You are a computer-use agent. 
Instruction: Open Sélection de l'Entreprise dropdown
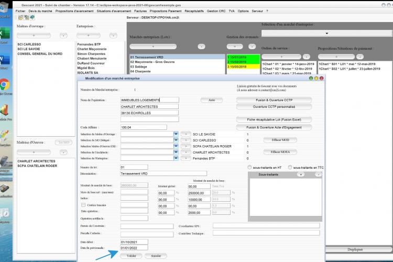[176, 158]
